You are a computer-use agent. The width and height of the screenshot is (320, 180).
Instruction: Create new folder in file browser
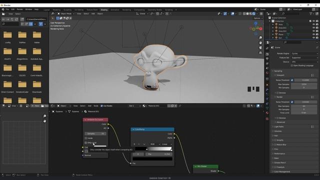[22, 19]
